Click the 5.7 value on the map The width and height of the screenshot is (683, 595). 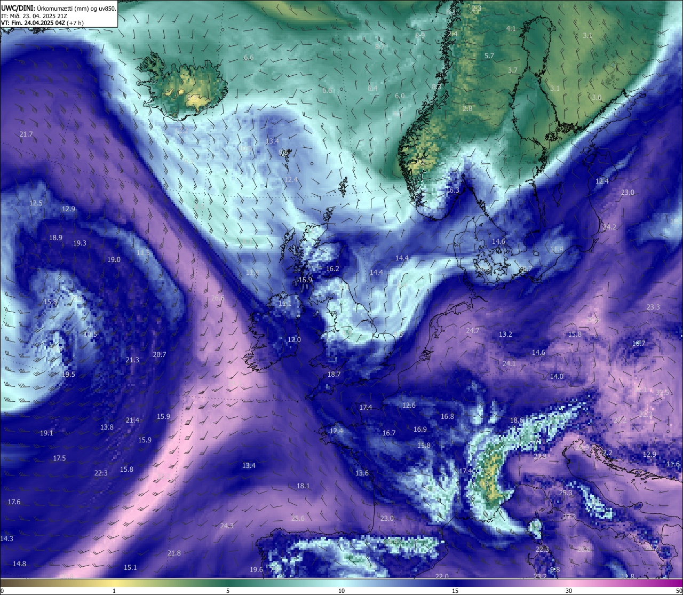[489, 56]
